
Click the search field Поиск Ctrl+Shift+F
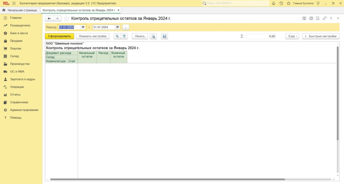237,3
